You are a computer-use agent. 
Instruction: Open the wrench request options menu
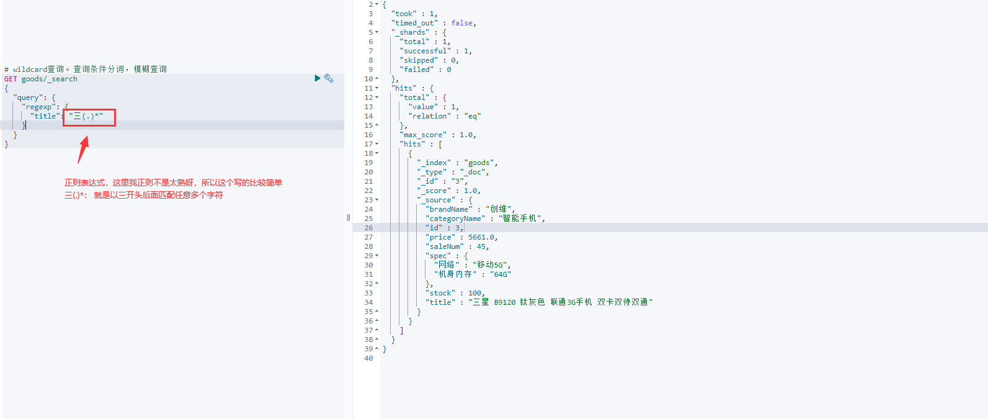coord(329,78)
